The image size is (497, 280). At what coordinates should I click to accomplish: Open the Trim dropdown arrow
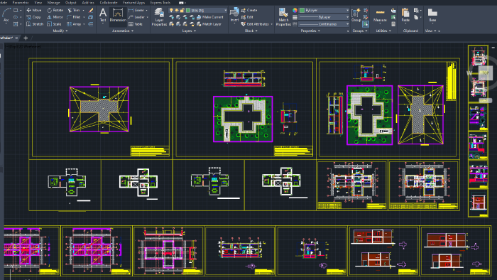point(83,10)
